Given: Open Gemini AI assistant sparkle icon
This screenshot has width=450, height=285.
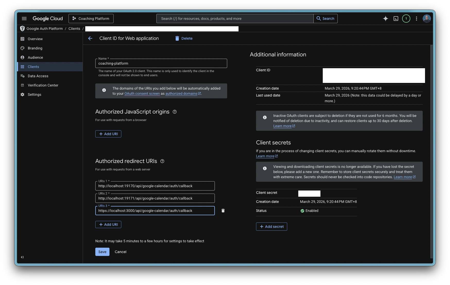Looking at the screenshot, I should pos(385,19).
